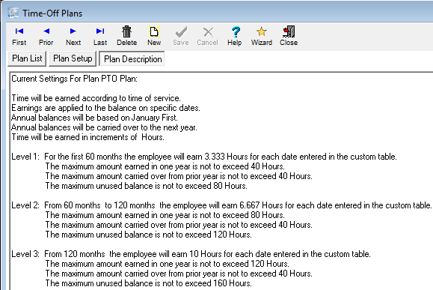Click the Level 3 line earning 10 Hours
This screenshot has height=290, width=433.
(x=191, y=254)
